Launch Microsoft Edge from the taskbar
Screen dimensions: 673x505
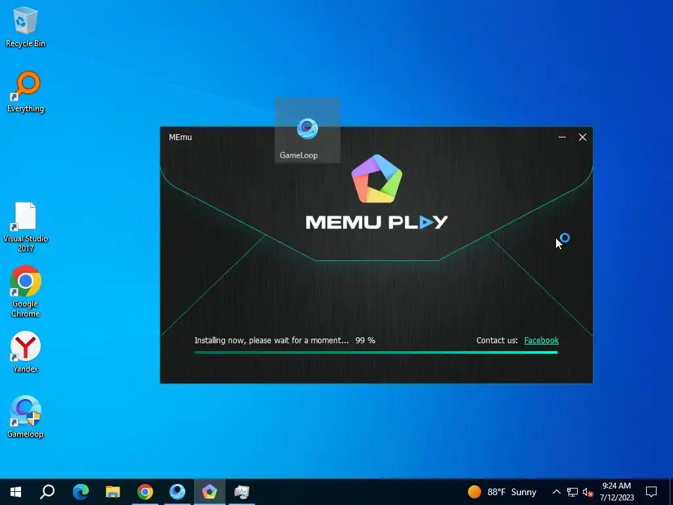(81, 492)
